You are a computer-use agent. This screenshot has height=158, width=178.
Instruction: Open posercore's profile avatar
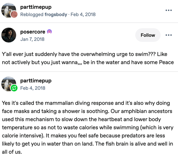[x=9, y=35]
